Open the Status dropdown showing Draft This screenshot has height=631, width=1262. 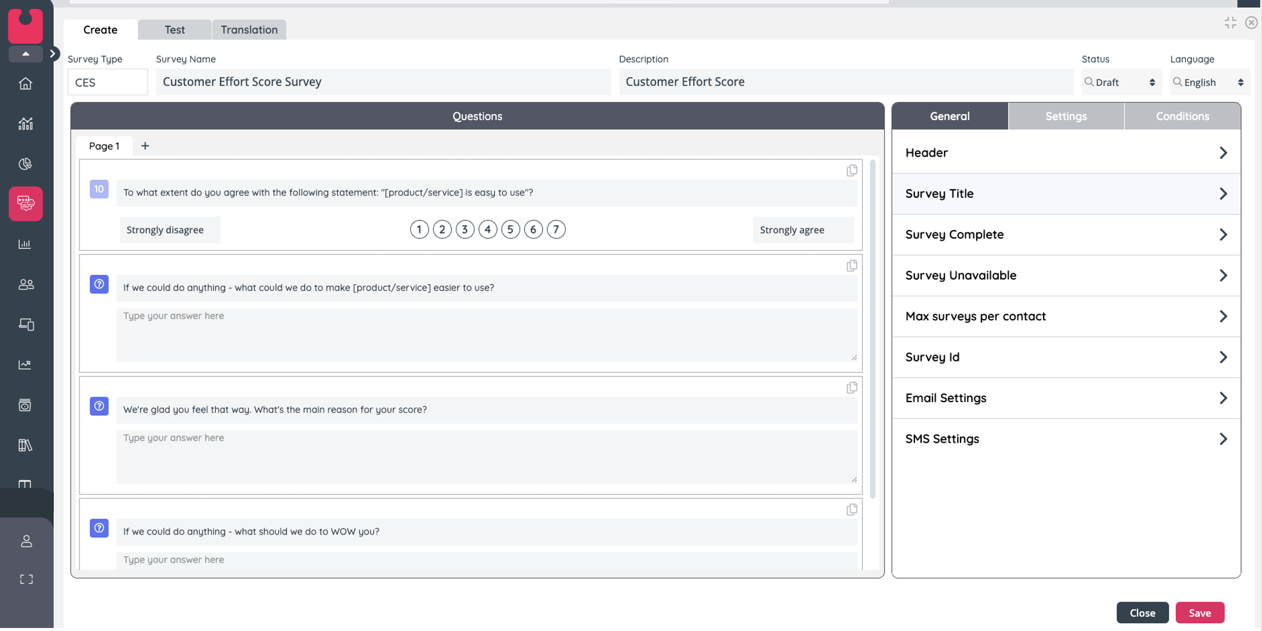coord(1121,82)
